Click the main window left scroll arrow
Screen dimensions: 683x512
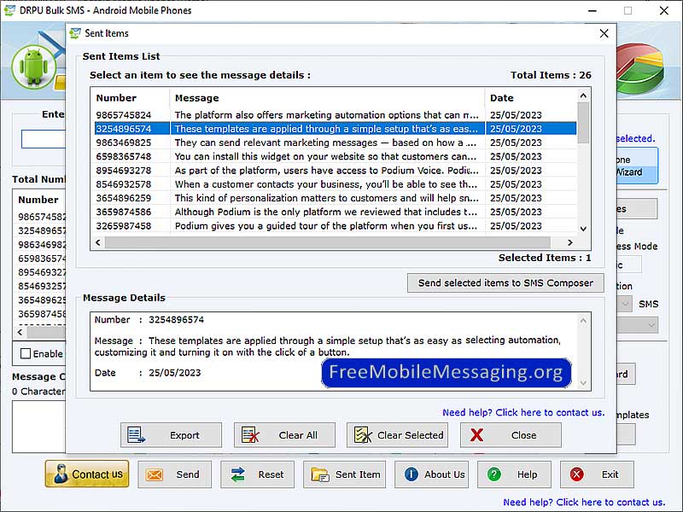[20, 332]
